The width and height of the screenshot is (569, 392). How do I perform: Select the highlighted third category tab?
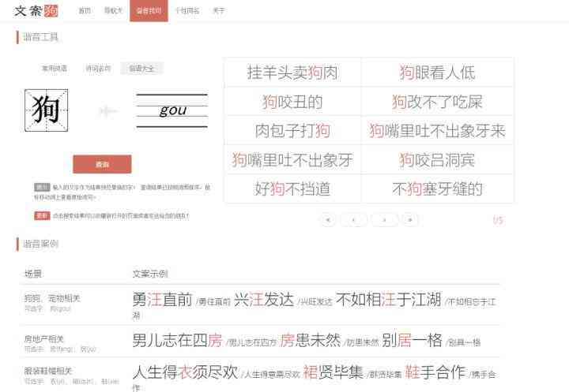(141, 68)
